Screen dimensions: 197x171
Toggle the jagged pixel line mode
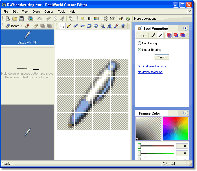point(153,35)
